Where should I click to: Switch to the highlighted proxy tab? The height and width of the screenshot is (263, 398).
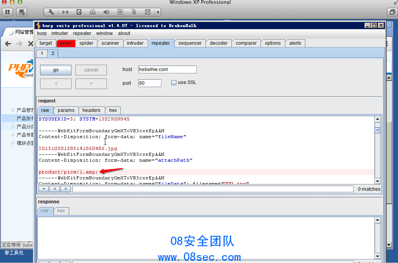[66, 43]
